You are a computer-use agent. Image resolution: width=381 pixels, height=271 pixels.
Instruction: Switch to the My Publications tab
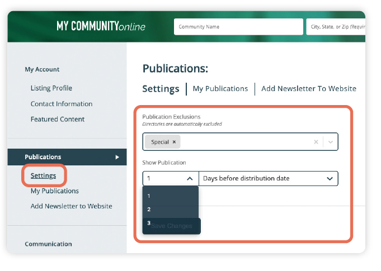click(220, 89)
